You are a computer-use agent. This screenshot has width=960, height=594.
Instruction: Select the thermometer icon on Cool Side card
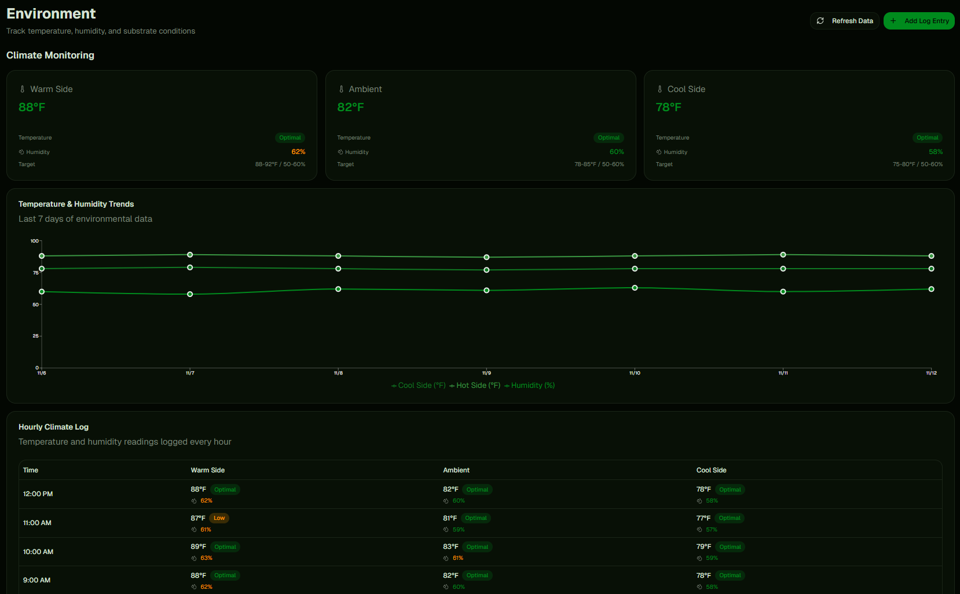659,89
